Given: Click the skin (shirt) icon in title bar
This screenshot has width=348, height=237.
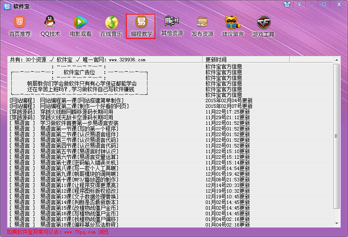Looking at the screenshot, I should (287, 4).
